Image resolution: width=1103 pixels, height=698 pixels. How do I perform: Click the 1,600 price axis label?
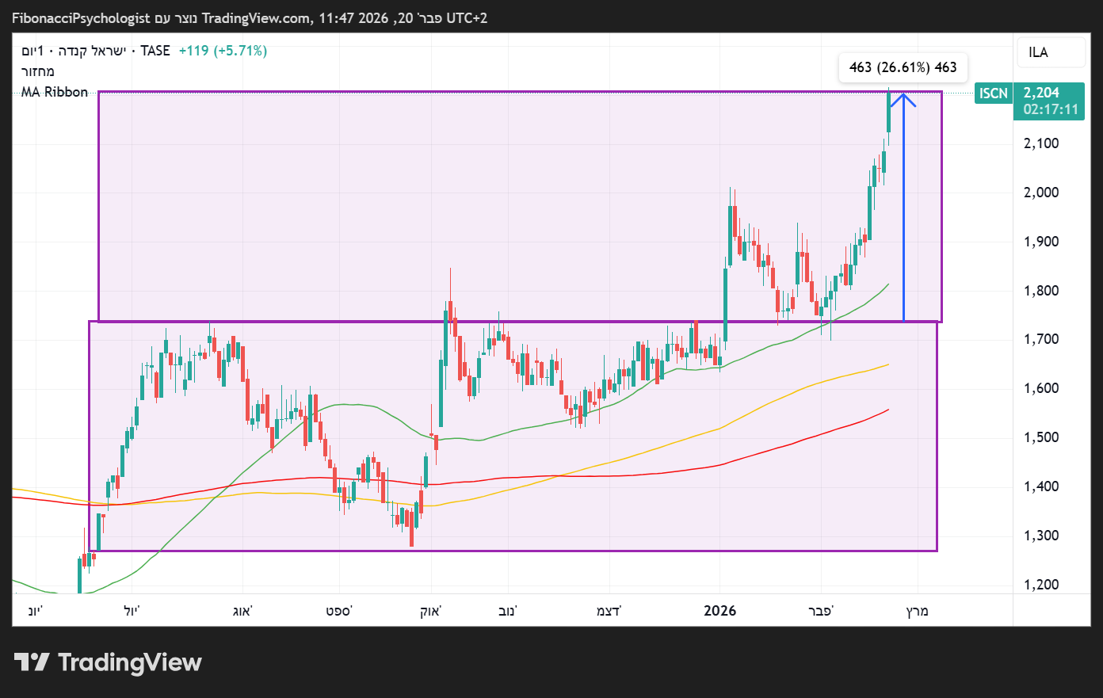1041,388
